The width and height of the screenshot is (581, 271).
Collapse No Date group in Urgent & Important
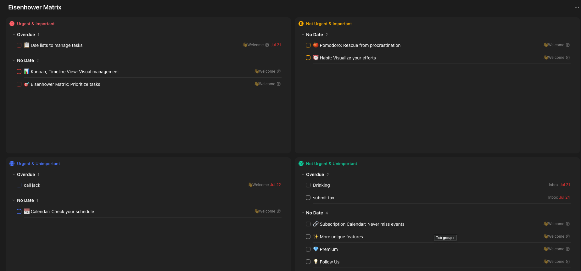[14, 60]
